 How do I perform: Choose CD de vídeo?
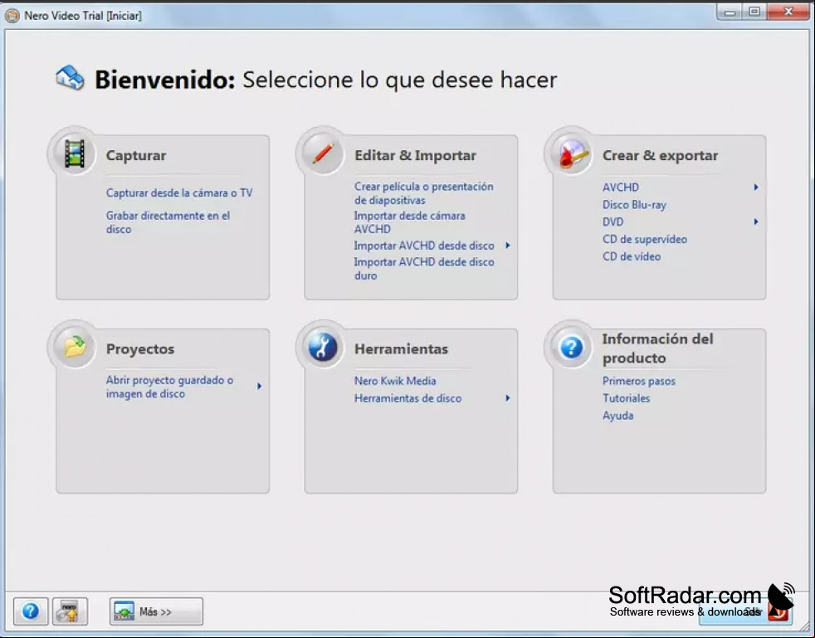click(632, 256)
